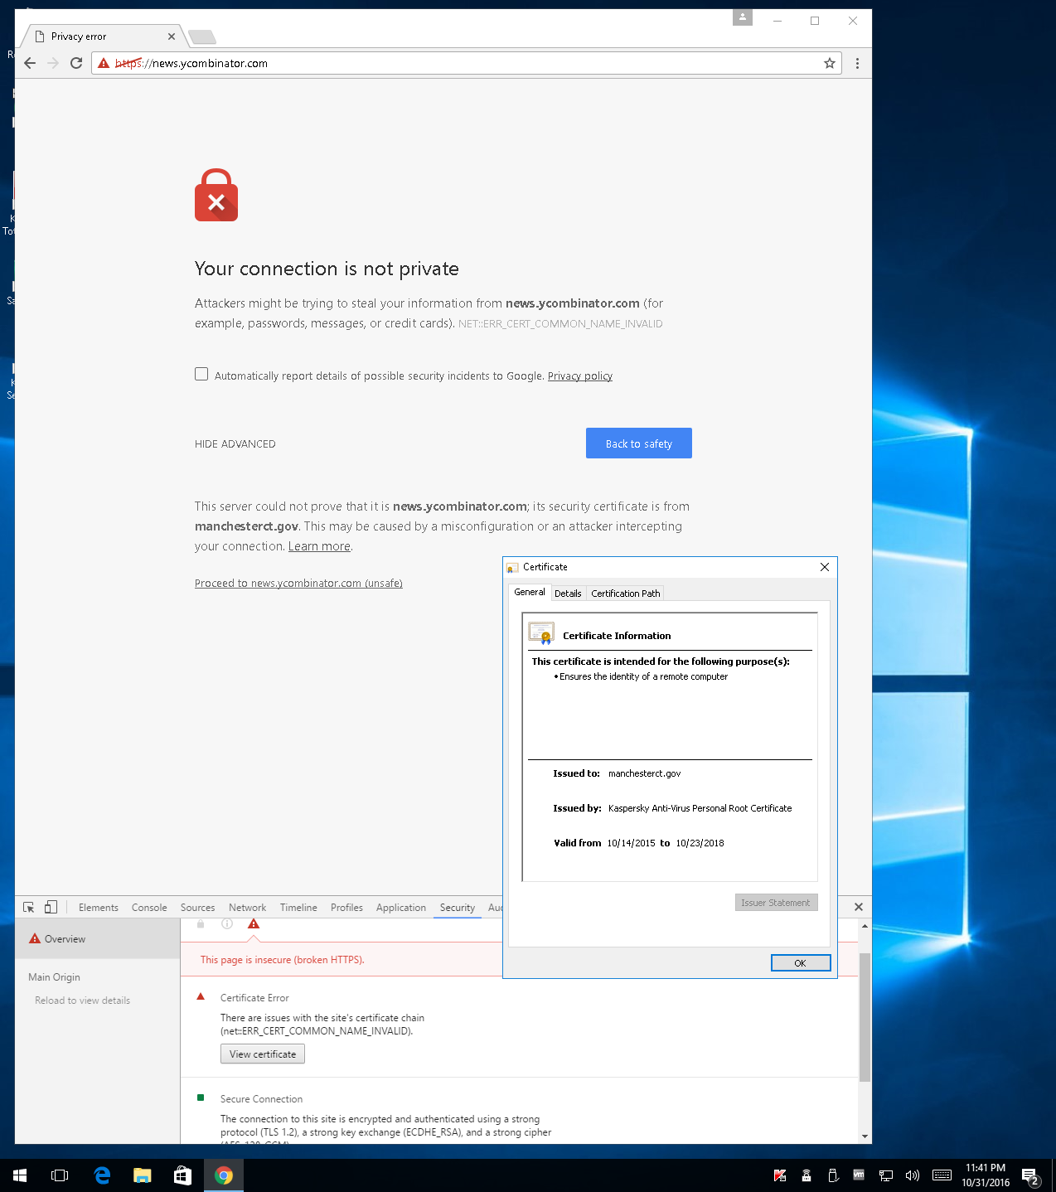
Task: Toggle DevTools device toolbar icon
Action: (x=51, y=907)
